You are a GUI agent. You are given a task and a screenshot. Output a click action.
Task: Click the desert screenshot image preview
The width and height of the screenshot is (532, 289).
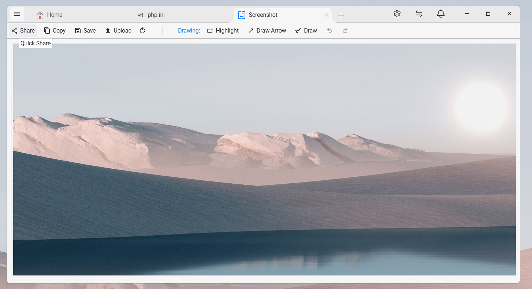point(264,159)
